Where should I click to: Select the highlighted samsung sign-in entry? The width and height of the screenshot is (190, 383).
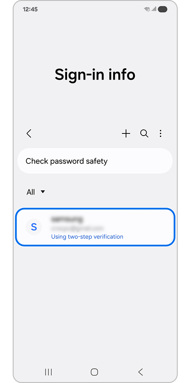pos(95,227)
